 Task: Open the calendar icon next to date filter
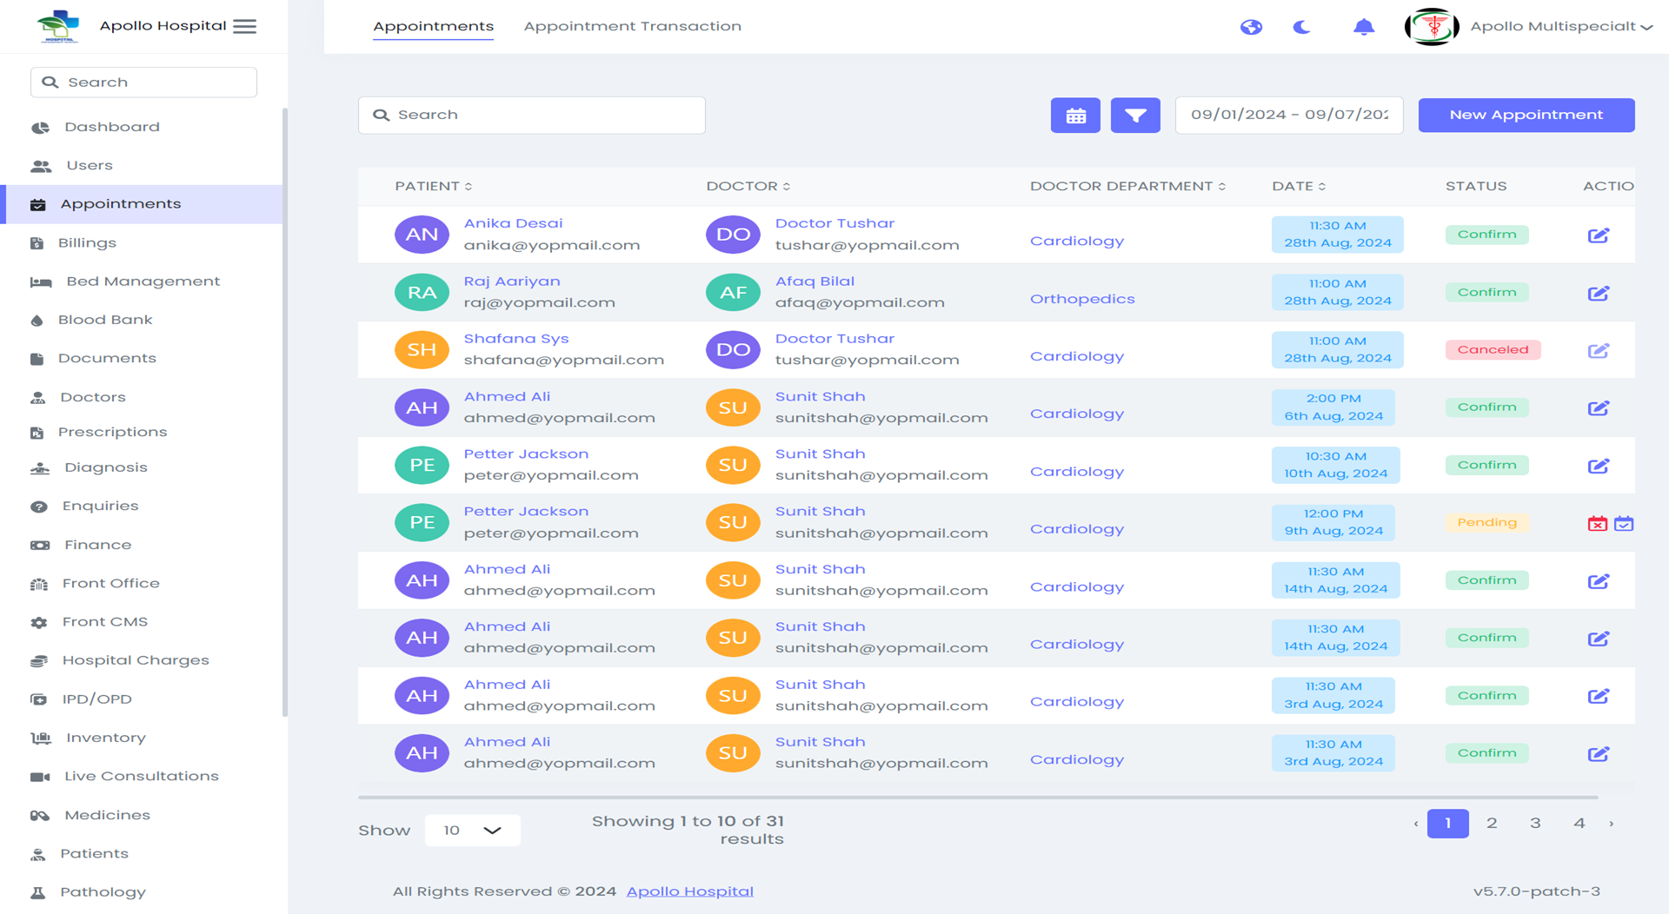pyautogui.click(x=1075, y=115)
